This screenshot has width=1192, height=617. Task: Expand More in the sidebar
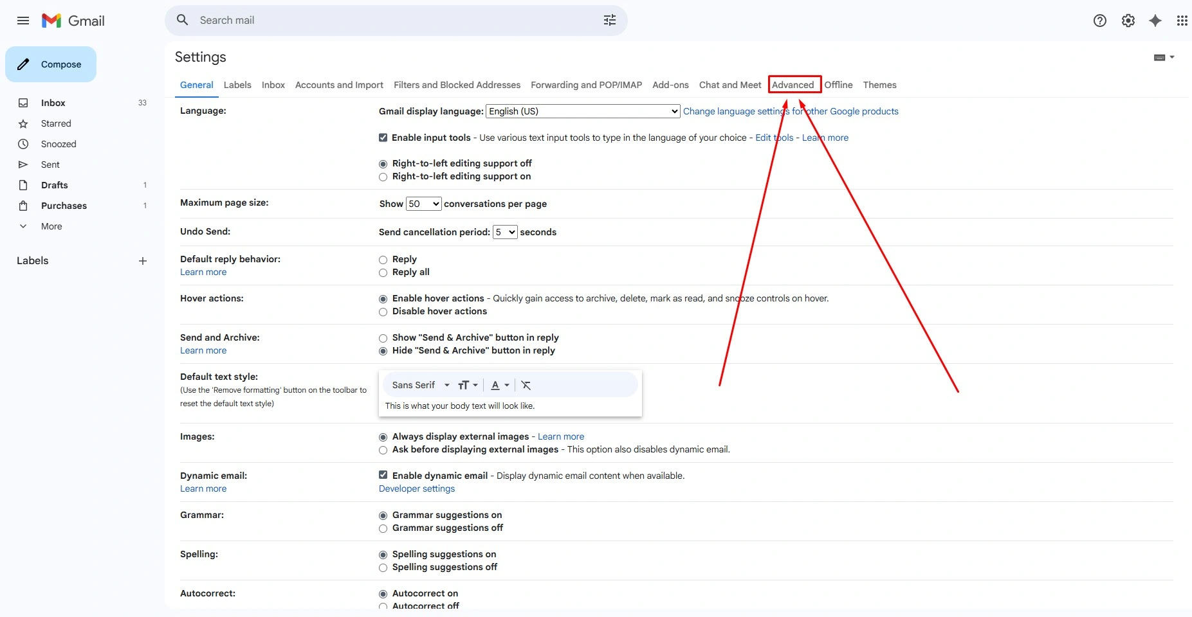(x=51, y=226)
